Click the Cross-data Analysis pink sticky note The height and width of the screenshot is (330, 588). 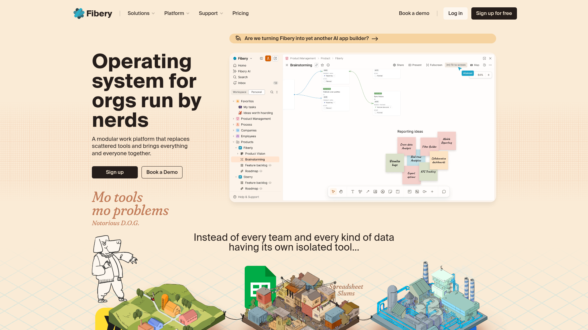click(406, 146)
